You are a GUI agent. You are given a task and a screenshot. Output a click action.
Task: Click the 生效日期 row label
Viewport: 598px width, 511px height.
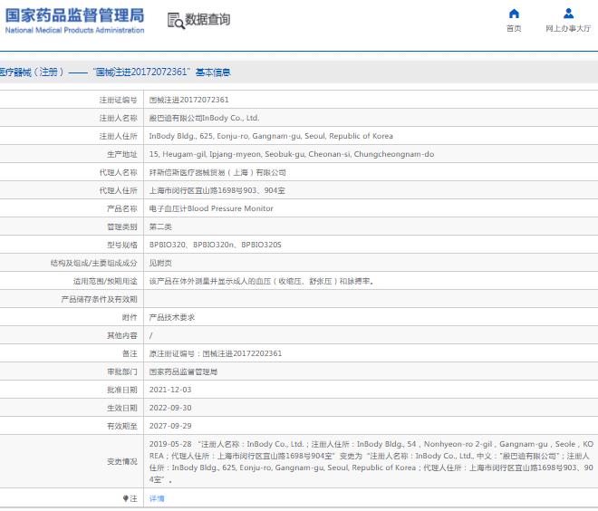(x=122, y=408)
